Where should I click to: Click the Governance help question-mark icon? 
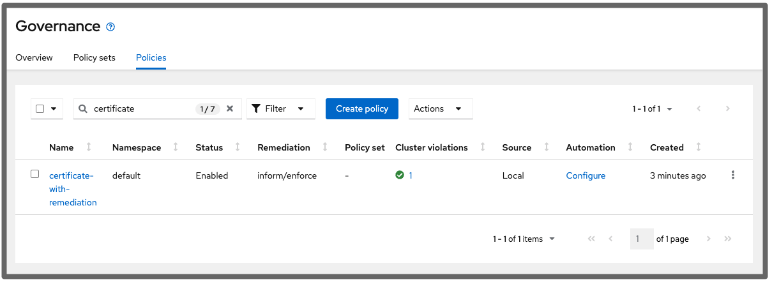[x=110, y=27]
